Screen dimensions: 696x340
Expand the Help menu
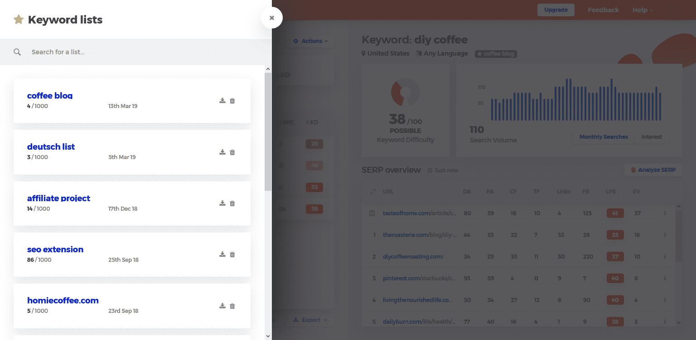pyautogui.click(x=643, y=10)
